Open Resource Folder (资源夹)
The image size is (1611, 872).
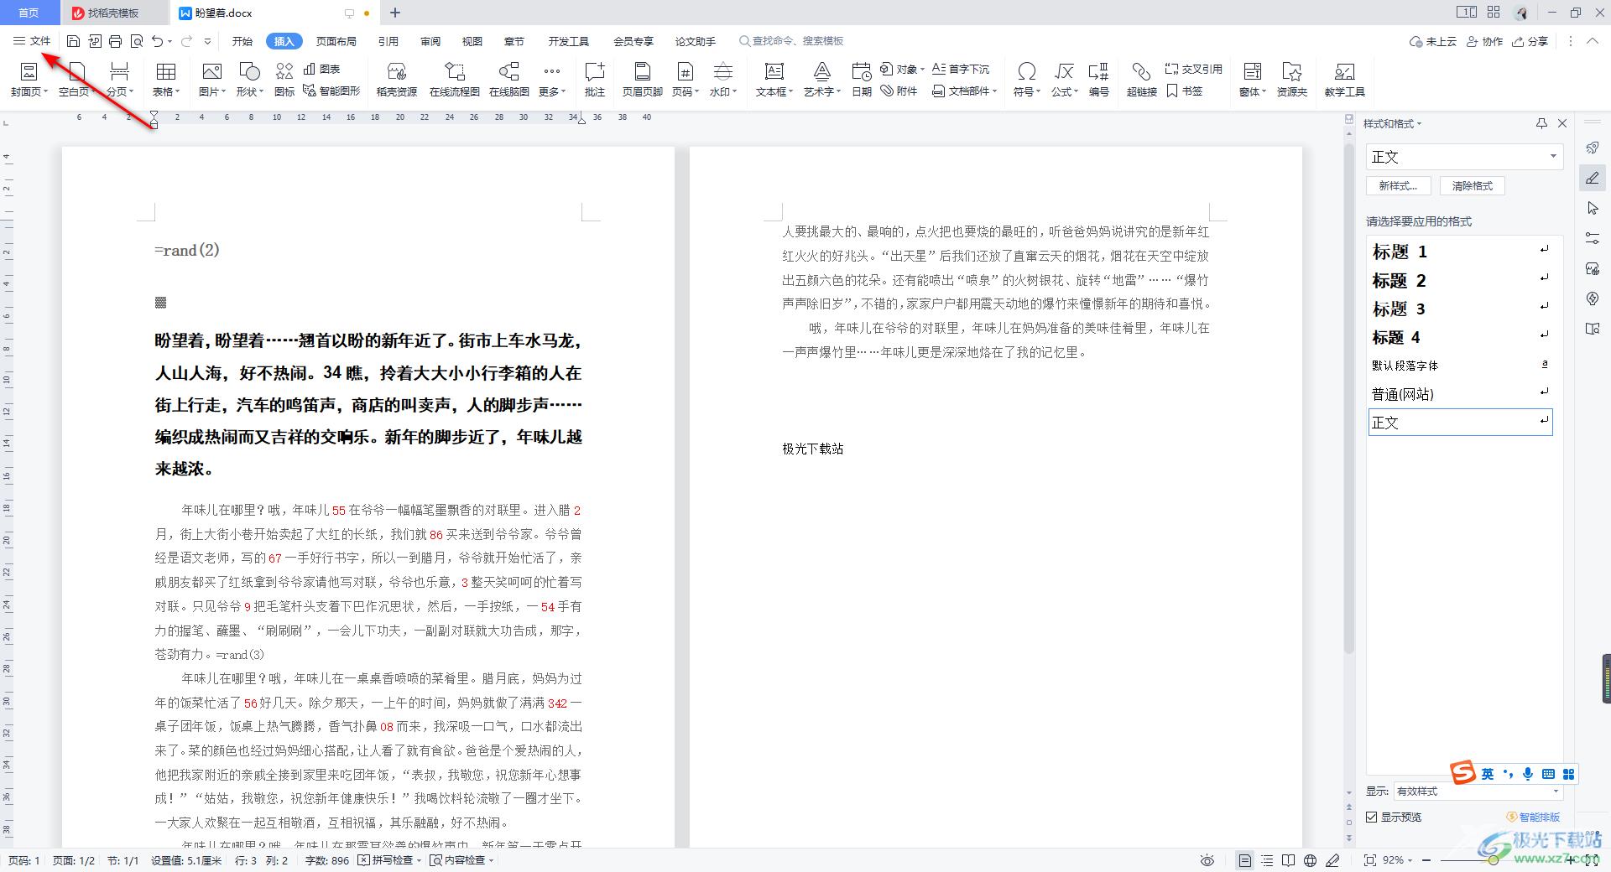[1291, 80]
